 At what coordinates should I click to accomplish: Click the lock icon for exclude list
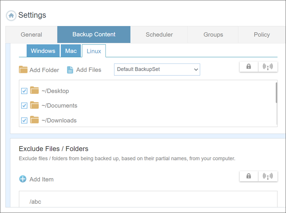coord(248,176)
